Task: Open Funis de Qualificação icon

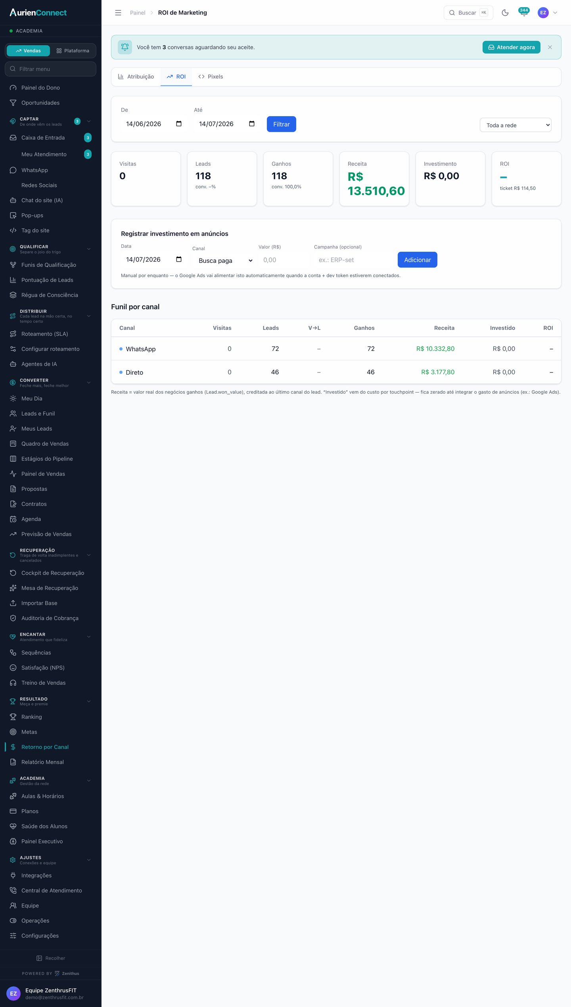Action: click(x=13, y=265)
